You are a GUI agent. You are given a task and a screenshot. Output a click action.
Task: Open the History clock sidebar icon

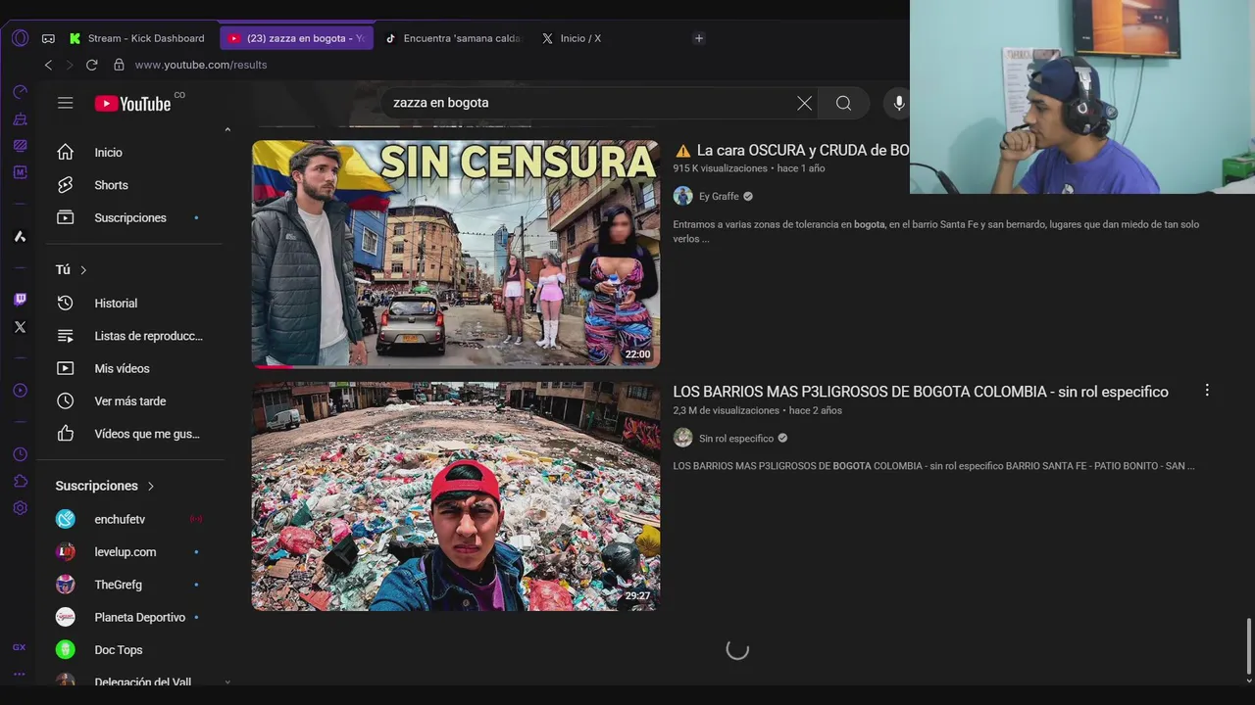click(x=20, y=454)
